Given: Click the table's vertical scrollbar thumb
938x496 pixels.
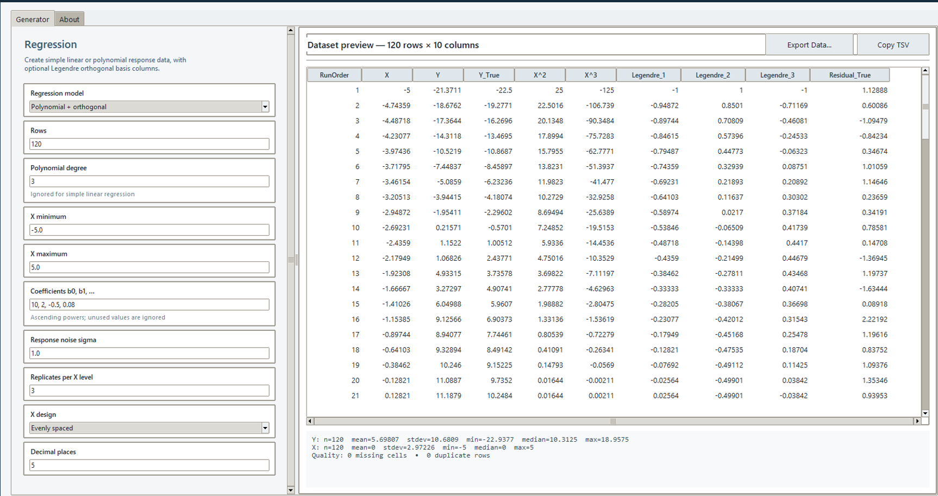Looking at the screenshot, I should click(x=925, y=107).
